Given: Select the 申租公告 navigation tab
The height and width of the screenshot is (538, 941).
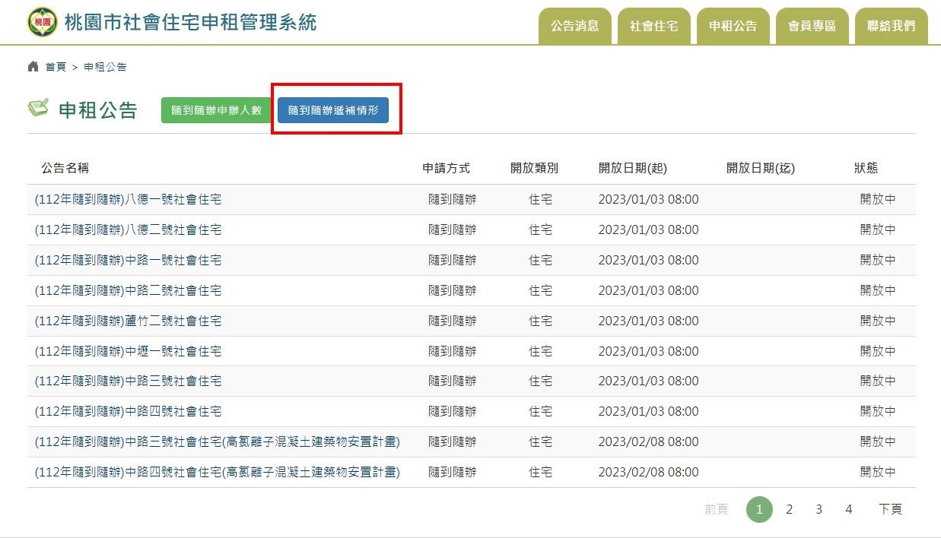Looking at the screenshot, I should tap(733, 26).
